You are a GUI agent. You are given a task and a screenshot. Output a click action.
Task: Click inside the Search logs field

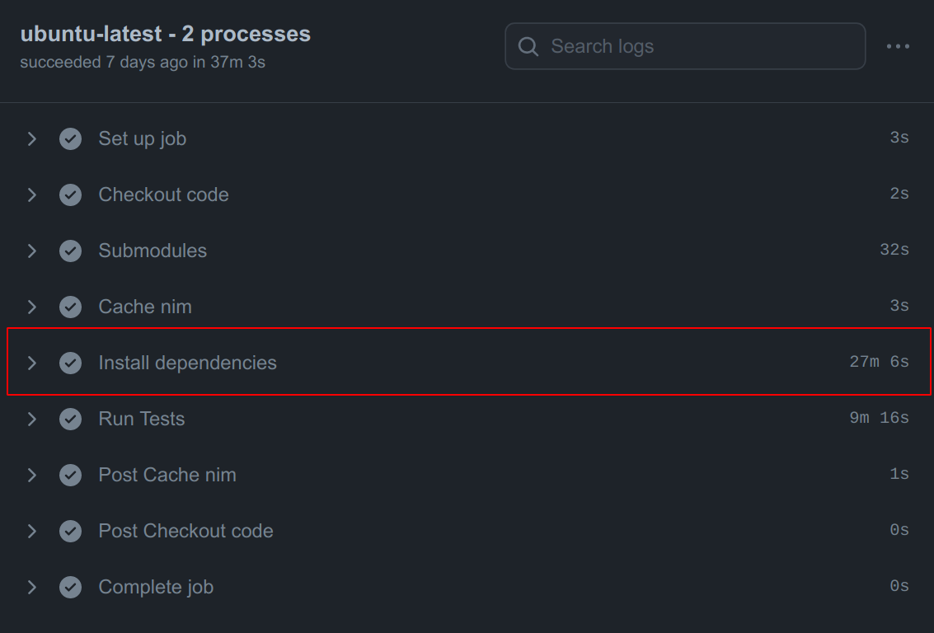pos(684,46)
